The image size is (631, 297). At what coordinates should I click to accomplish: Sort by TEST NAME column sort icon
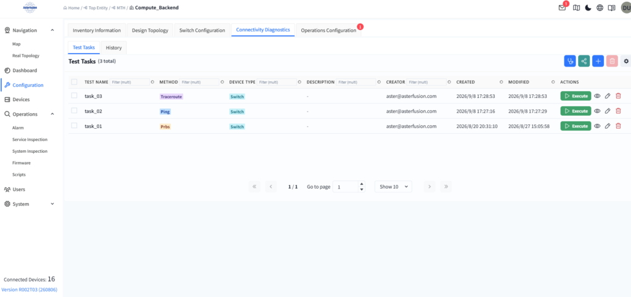click(153, 82)
